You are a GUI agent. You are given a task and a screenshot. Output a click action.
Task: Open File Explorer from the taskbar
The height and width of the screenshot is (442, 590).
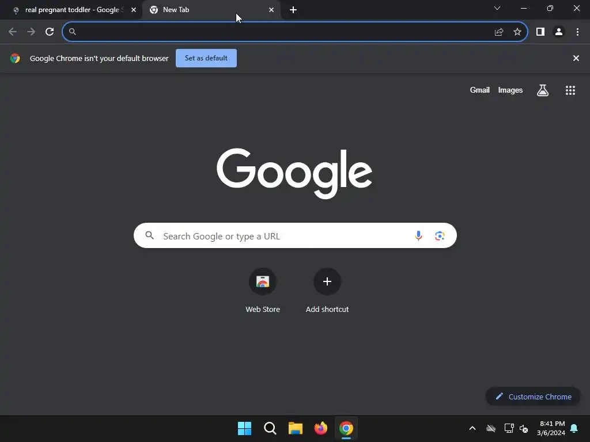(x=296, y=428)
